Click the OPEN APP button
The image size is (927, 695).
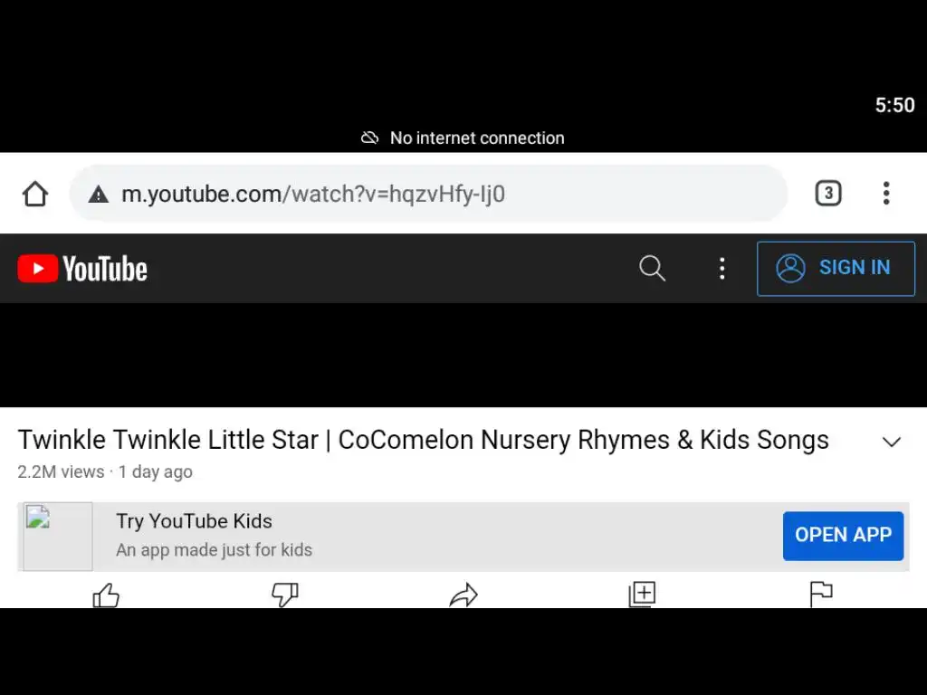coord(843,535)
